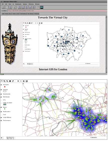Click the What's New? directory button

coord(8,14)
